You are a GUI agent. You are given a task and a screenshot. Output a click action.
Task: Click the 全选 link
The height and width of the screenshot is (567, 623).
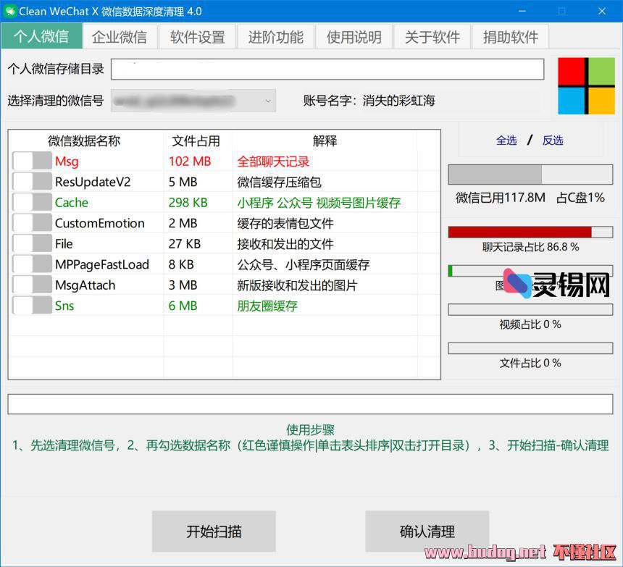tap(506, 140)
